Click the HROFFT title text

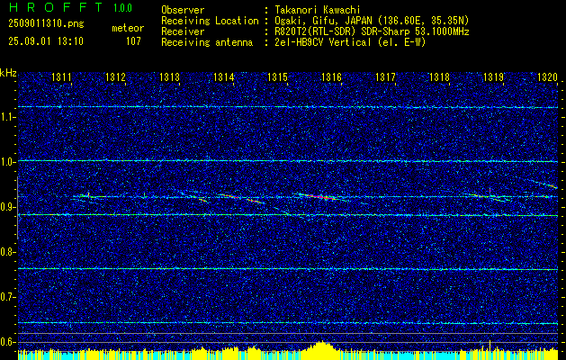pyautogui.click(x=55, y=7)
